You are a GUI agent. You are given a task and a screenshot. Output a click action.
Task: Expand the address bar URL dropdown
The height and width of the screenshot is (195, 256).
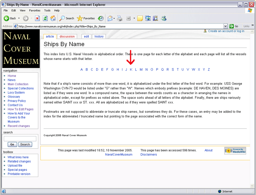[225, 26]
